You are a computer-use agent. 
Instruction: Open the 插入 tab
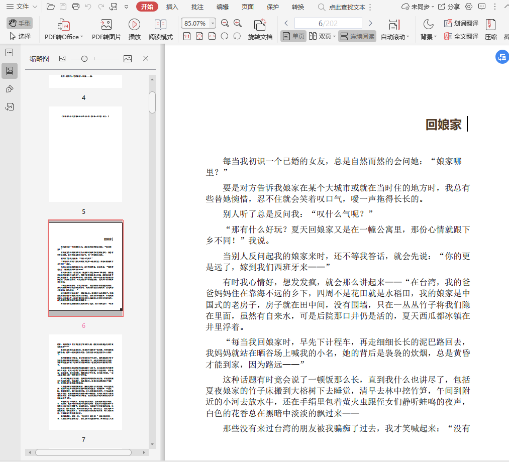point(172,7)
